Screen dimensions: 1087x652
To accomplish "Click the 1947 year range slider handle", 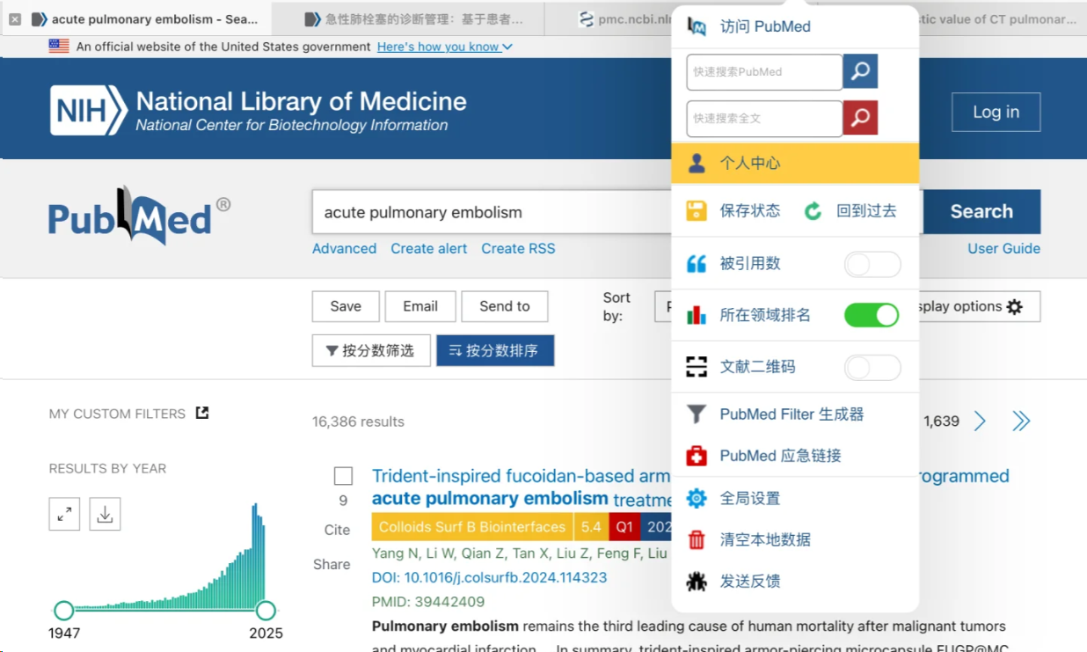I will 64,610.
